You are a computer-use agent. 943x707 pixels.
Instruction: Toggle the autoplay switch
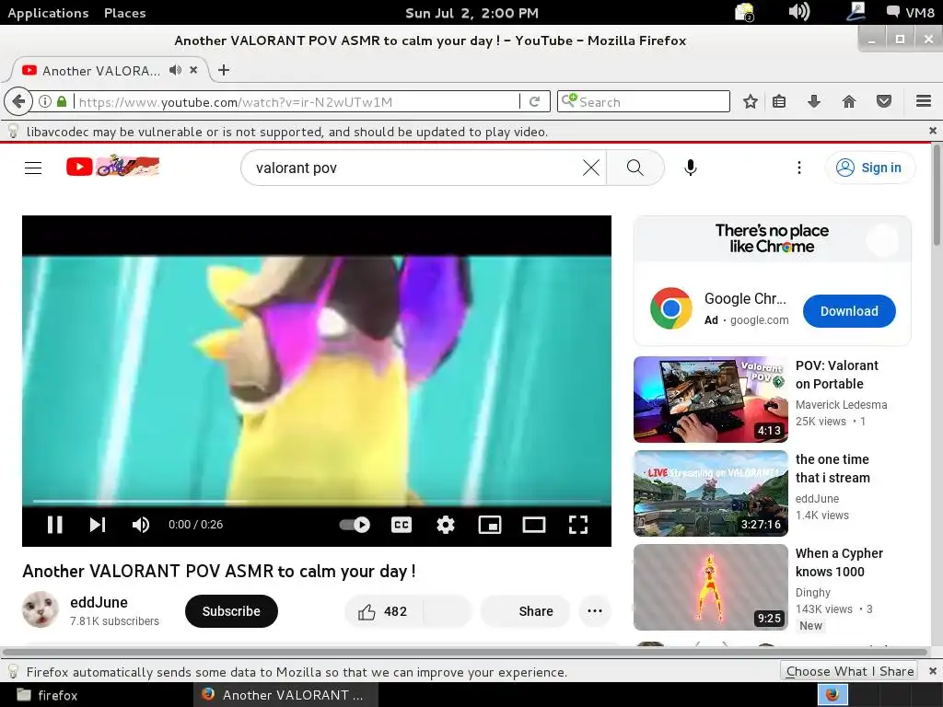click(355, 525)
